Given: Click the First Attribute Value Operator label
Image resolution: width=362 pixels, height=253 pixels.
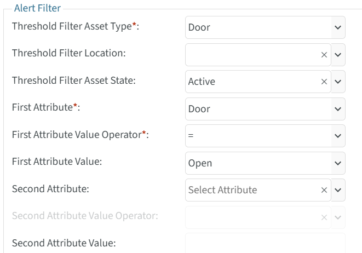Looking at the screenshot, I should click(80, 135).
